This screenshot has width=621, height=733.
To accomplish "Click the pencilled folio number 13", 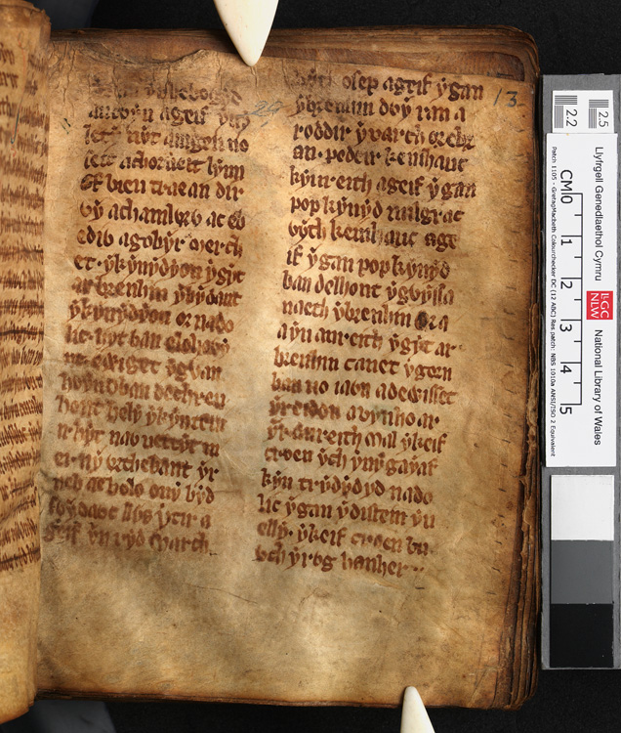I will pos(507,99).
